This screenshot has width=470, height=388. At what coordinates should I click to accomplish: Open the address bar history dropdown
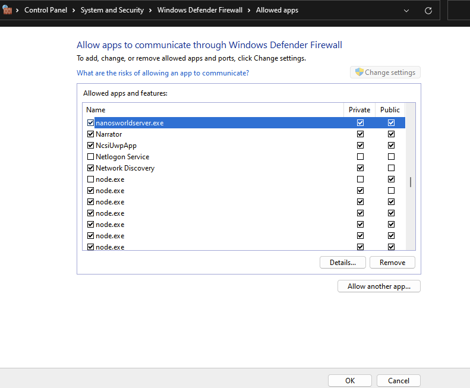(x=406, y=11)
